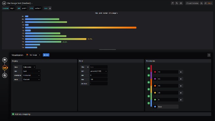Click the back arrow beside dashboard title
Viewport: 215px width, 121px height.
coord(4,3)
